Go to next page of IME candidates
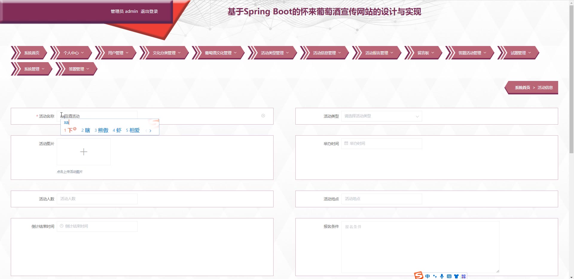This screenshot has width=574, height=279. point(150,131)
